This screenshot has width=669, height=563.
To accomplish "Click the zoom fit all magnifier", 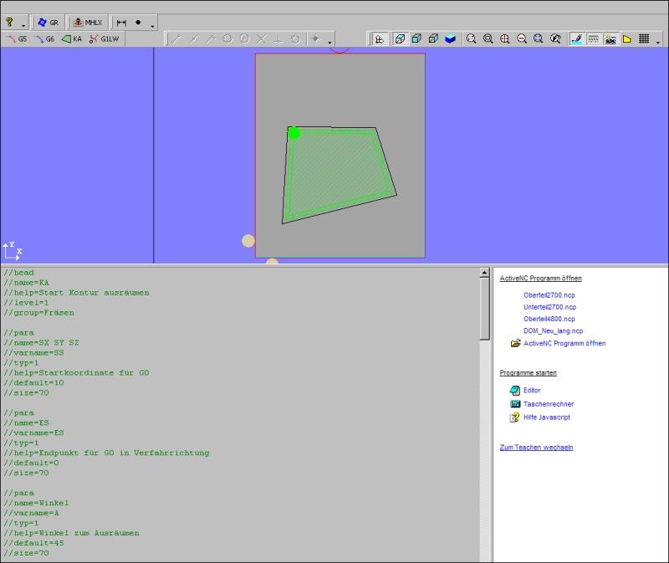I will 539,39.
